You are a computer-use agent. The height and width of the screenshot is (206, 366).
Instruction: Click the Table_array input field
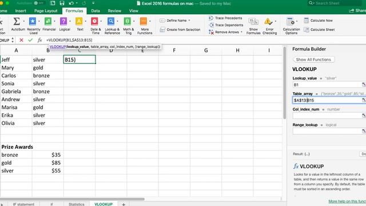327,100
